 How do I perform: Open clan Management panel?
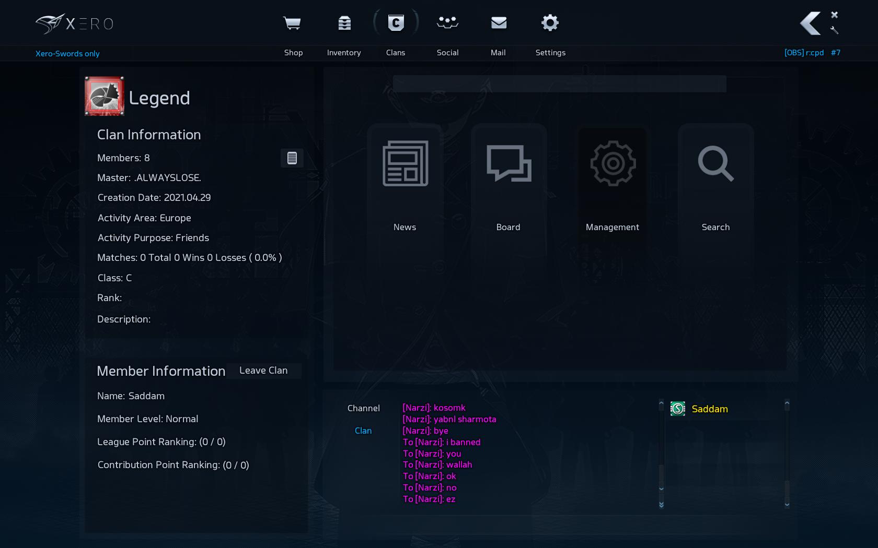click(x=613, y=180)
